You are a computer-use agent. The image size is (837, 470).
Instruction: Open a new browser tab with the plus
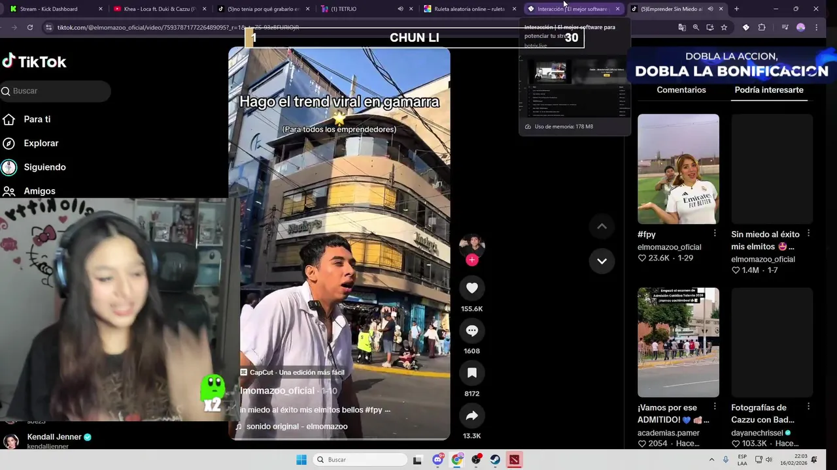[x=736, y=8]
